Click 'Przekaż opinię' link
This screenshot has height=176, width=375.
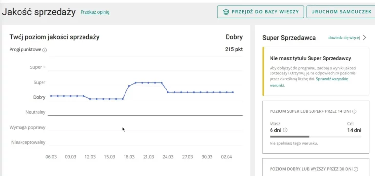(95, 12)
